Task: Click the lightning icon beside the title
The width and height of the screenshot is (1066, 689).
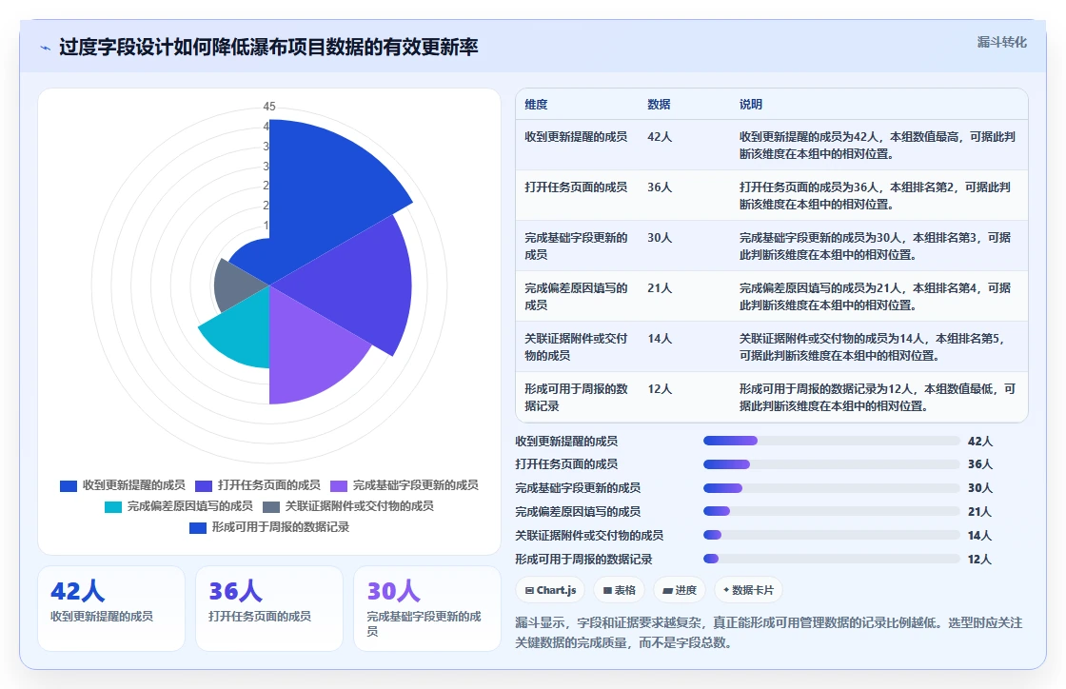Action: [x=46, y=49]
